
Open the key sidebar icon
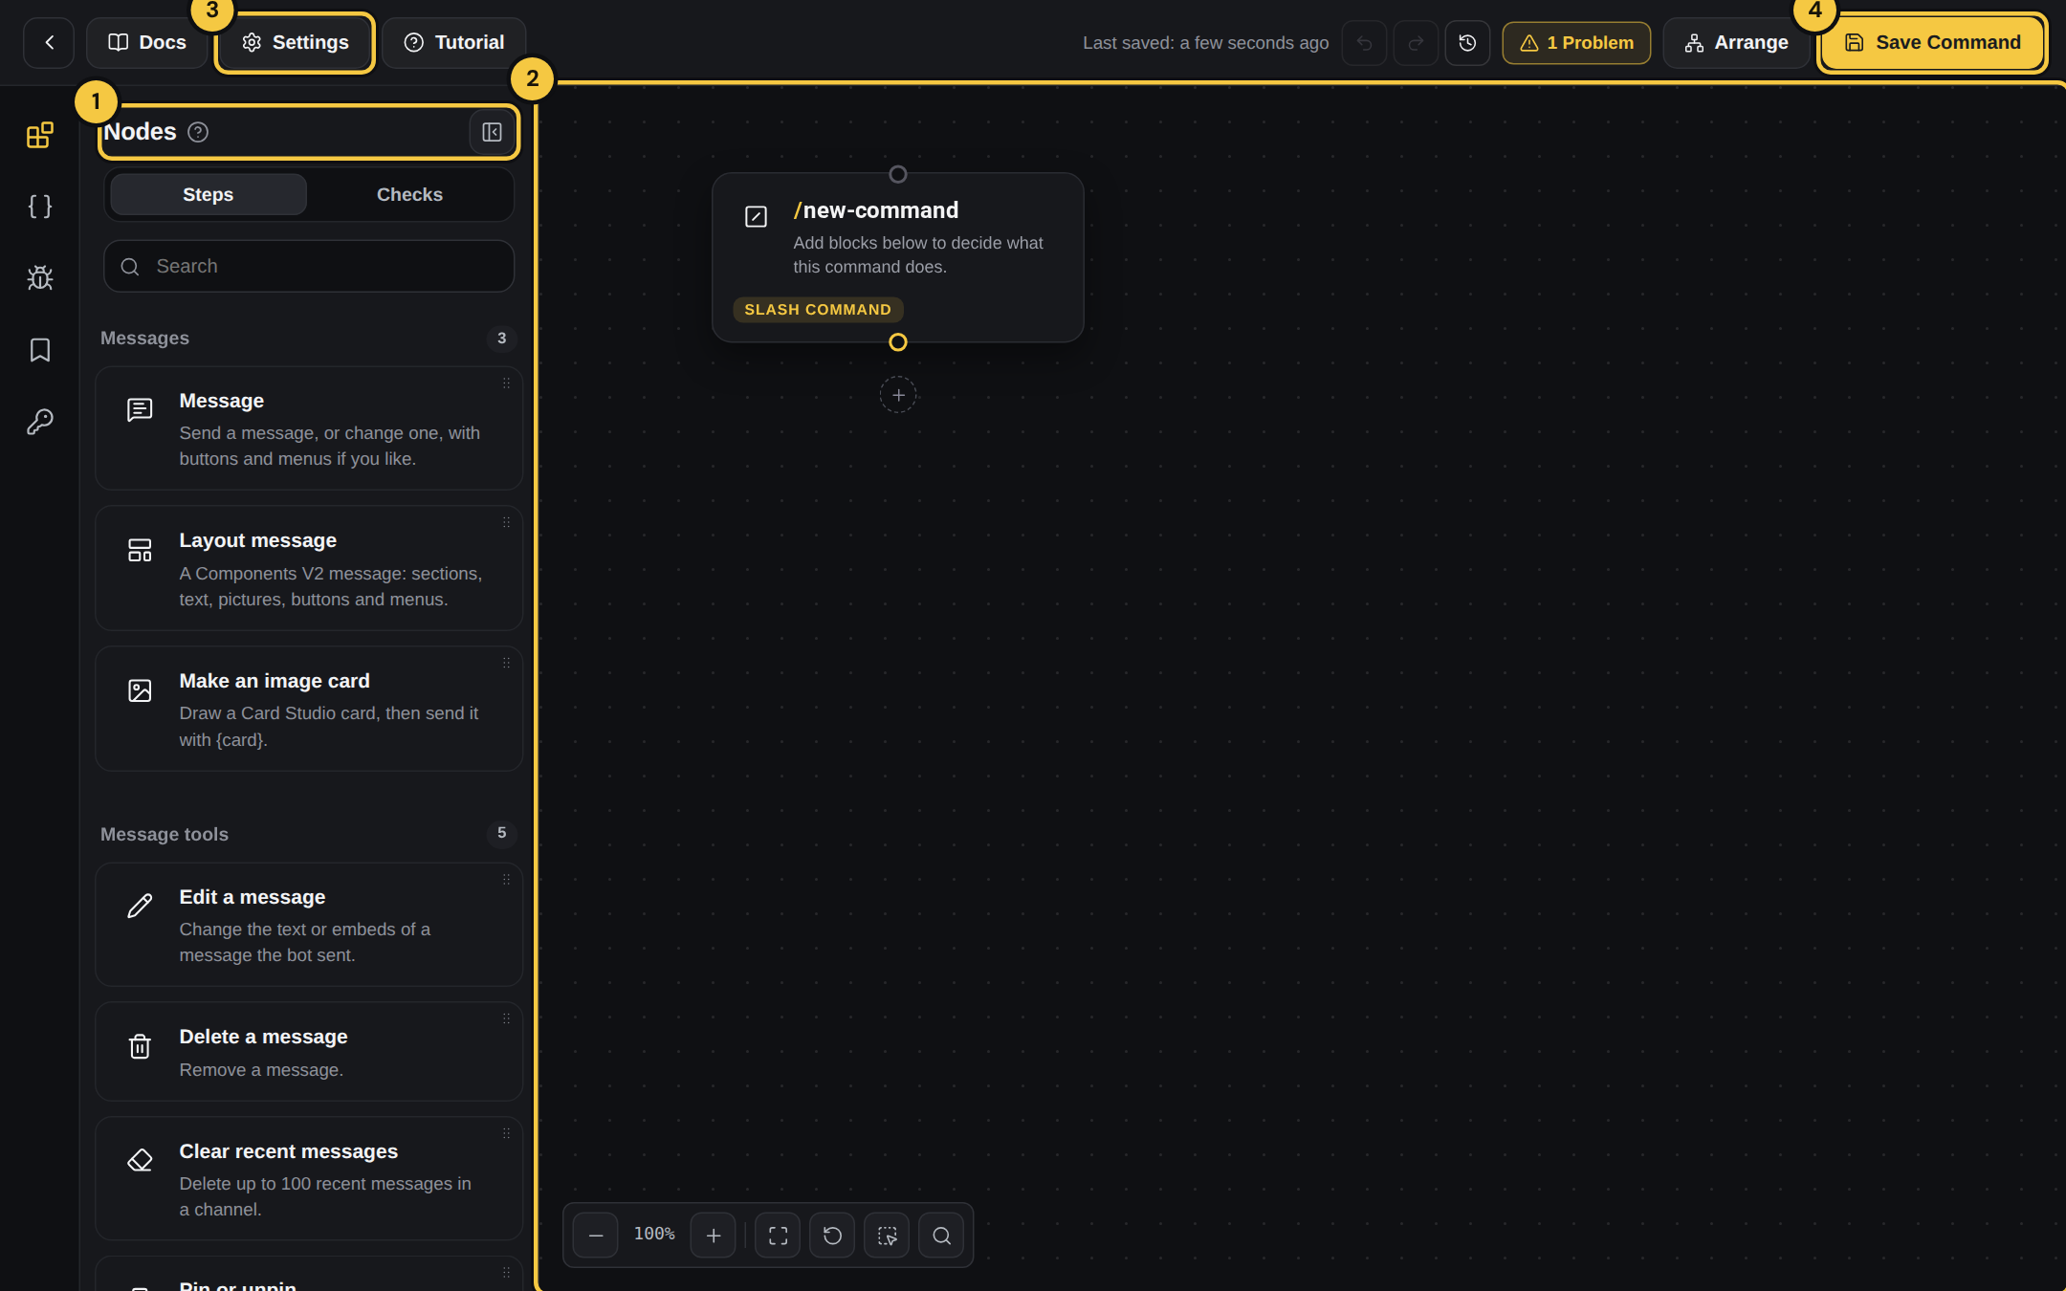pyautogui.click(x=40, y=422)
